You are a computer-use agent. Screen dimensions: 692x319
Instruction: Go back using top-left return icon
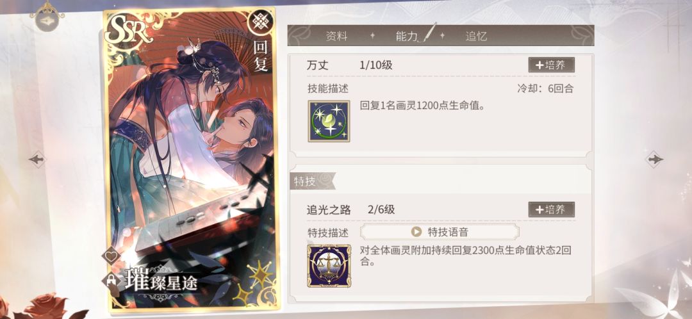pyautogui.click(x=47, y=20)
